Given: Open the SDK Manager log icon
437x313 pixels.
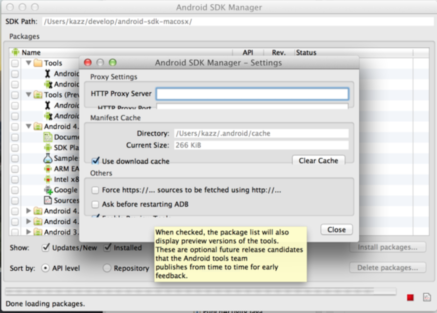Looking at the screenshot, I should point(427,297).
